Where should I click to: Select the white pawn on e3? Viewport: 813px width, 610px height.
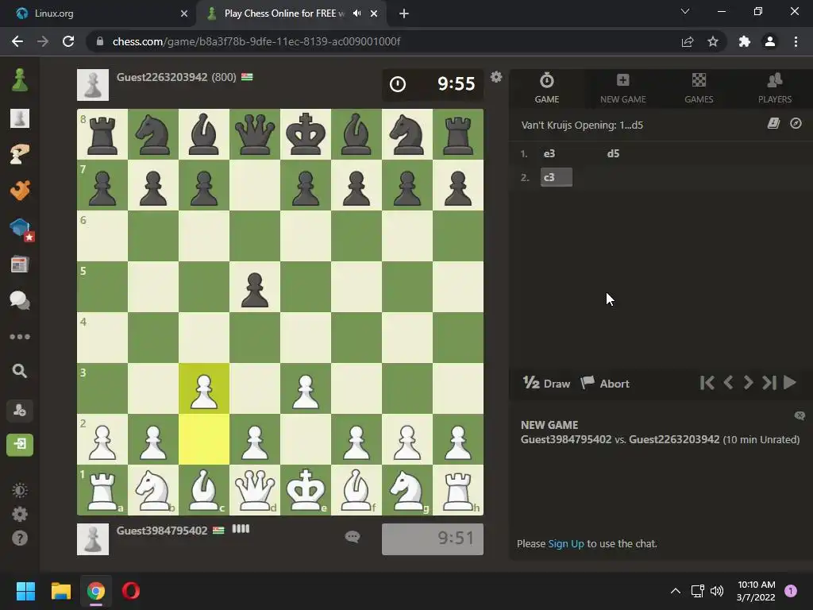click(x=306, y=388)
